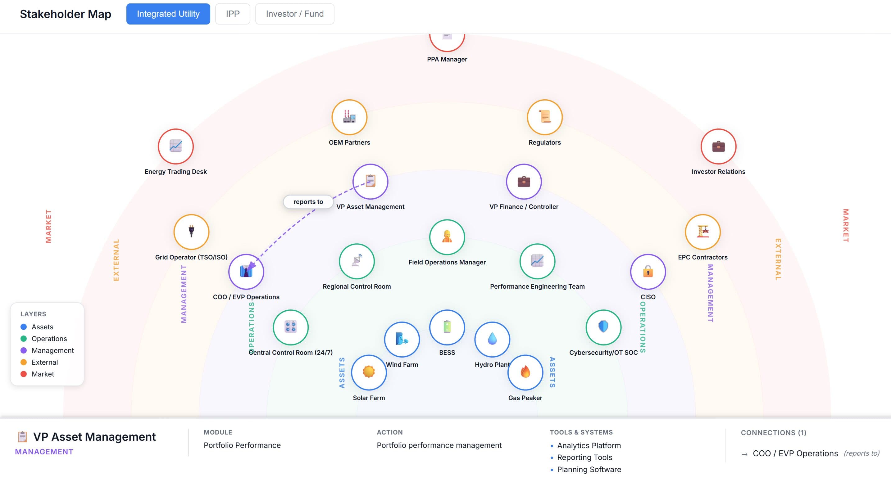Click the blue Assets legend dot
This screenshot has height=482, width=891.
click(24, 327)
